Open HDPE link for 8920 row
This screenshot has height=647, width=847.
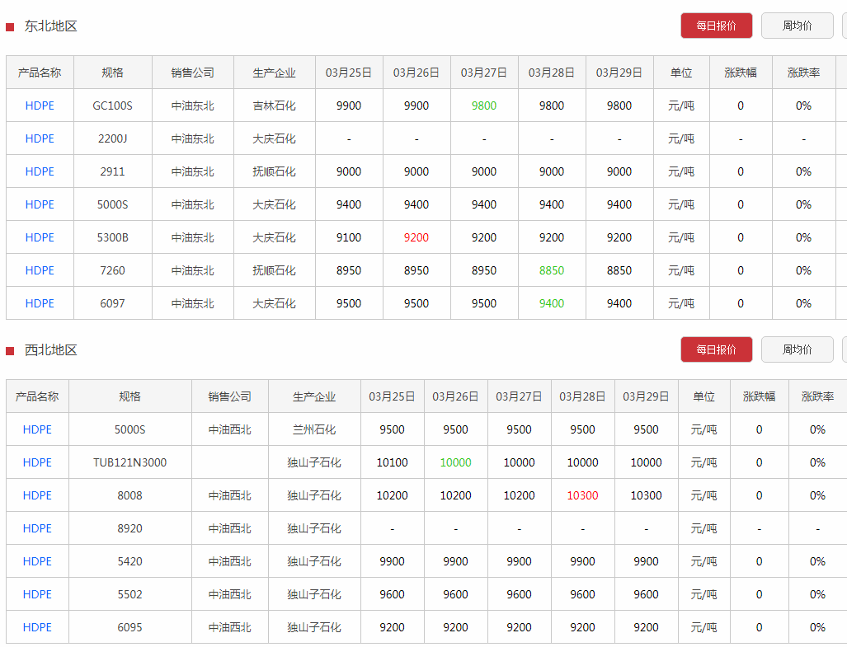click(37, 528)
